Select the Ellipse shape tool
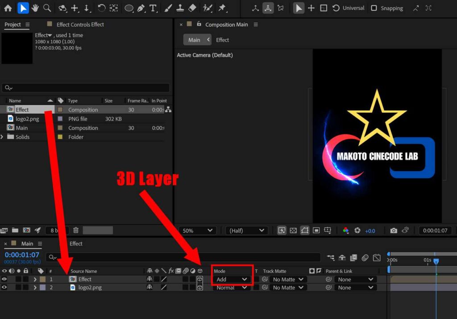457x319 pixels. point(129,8)
